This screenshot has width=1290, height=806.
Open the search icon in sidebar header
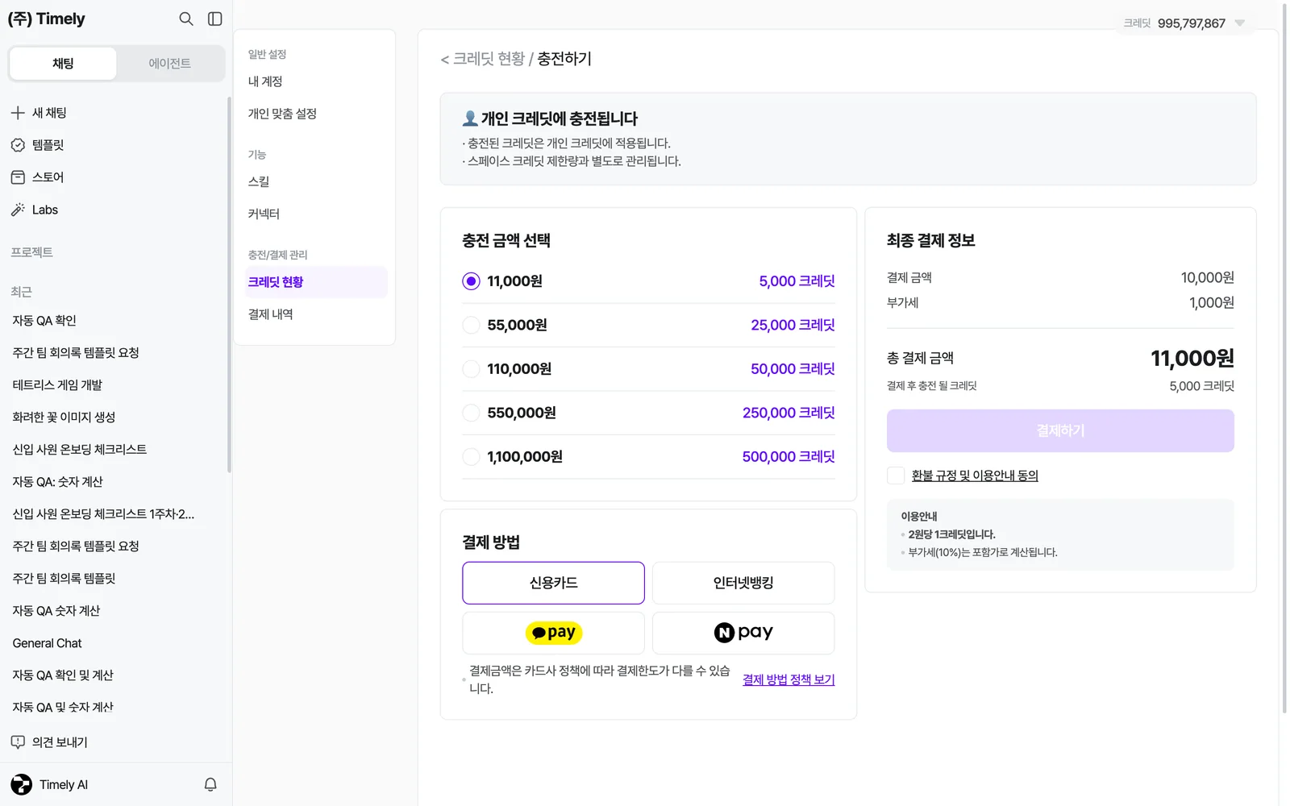coord(185,19)
